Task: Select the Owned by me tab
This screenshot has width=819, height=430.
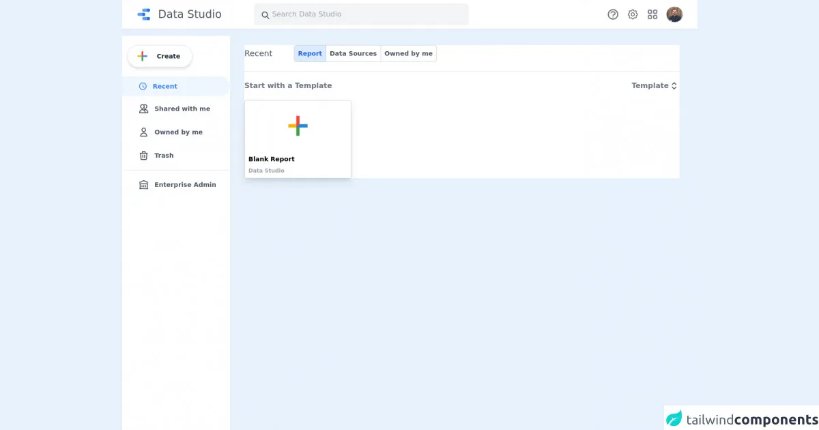Action: [x=408, y=54]
